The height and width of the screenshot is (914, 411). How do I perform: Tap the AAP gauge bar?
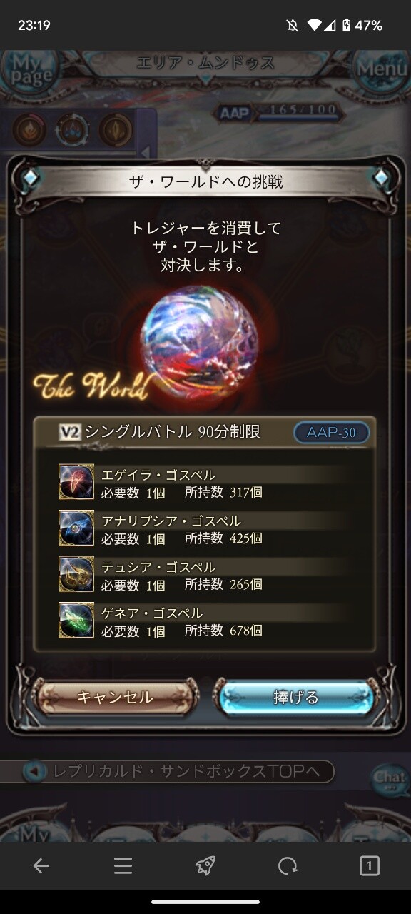pyautogui.click(x=298, y=112)
